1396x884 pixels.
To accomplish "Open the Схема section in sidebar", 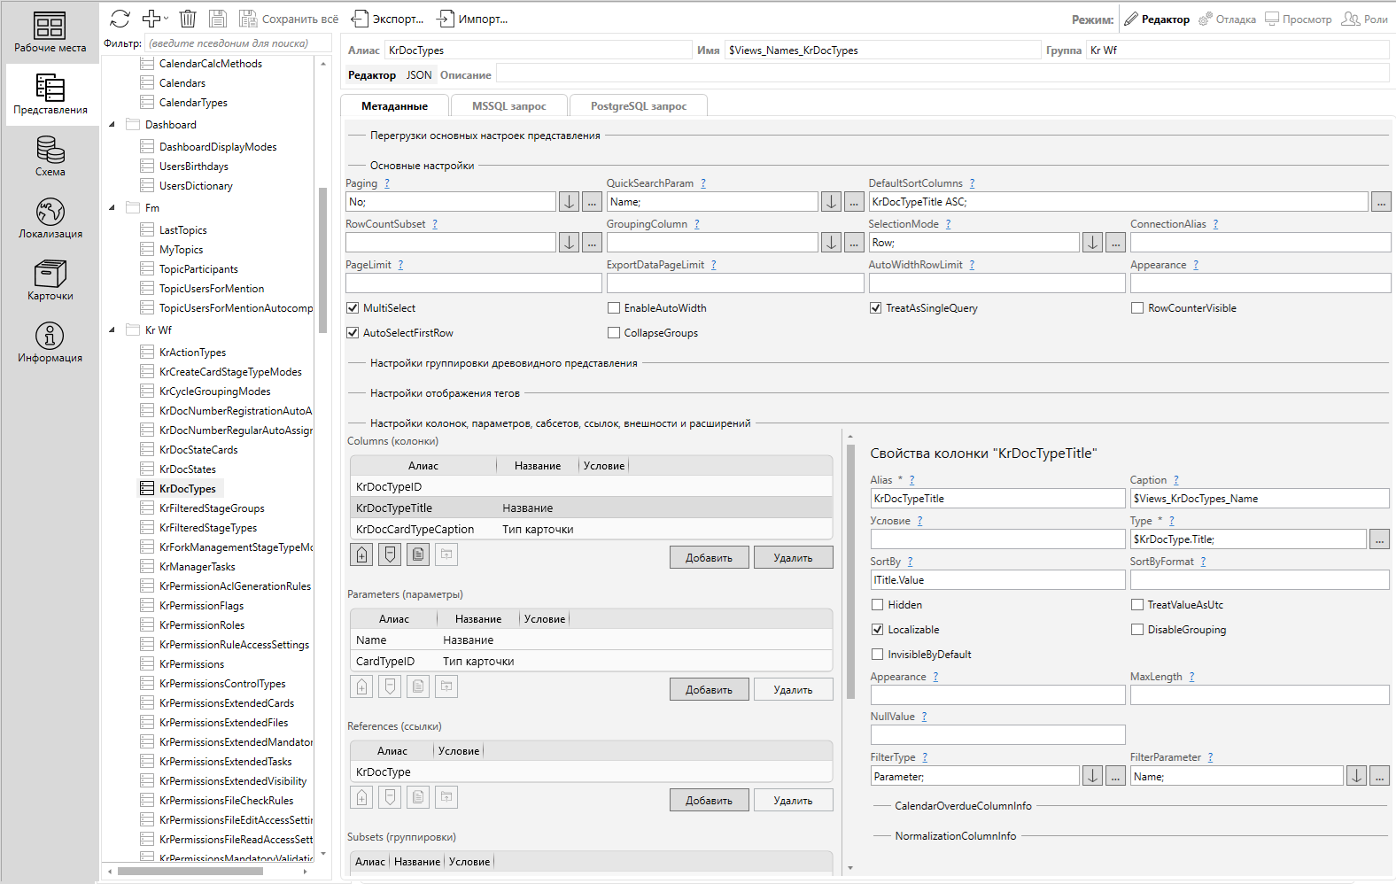I will pos(50,156).
